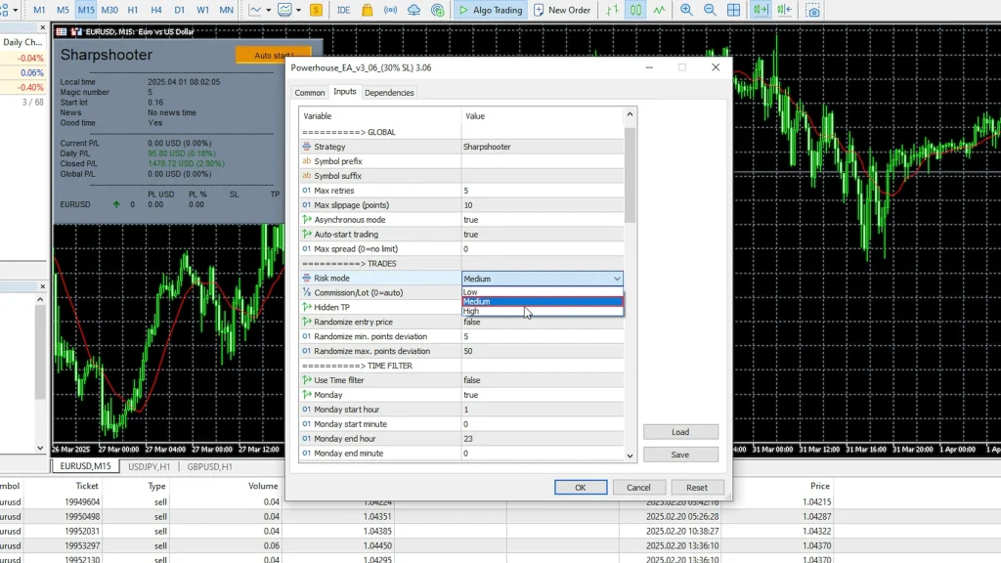Screen dimensions: 1001x563
Task: Toggle the chart auto scroll icon
Action: [761, 10]
